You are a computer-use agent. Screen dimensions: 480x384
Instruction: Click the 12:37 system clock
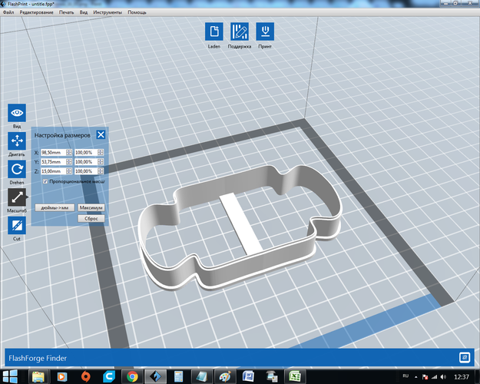tap(462, 377)
